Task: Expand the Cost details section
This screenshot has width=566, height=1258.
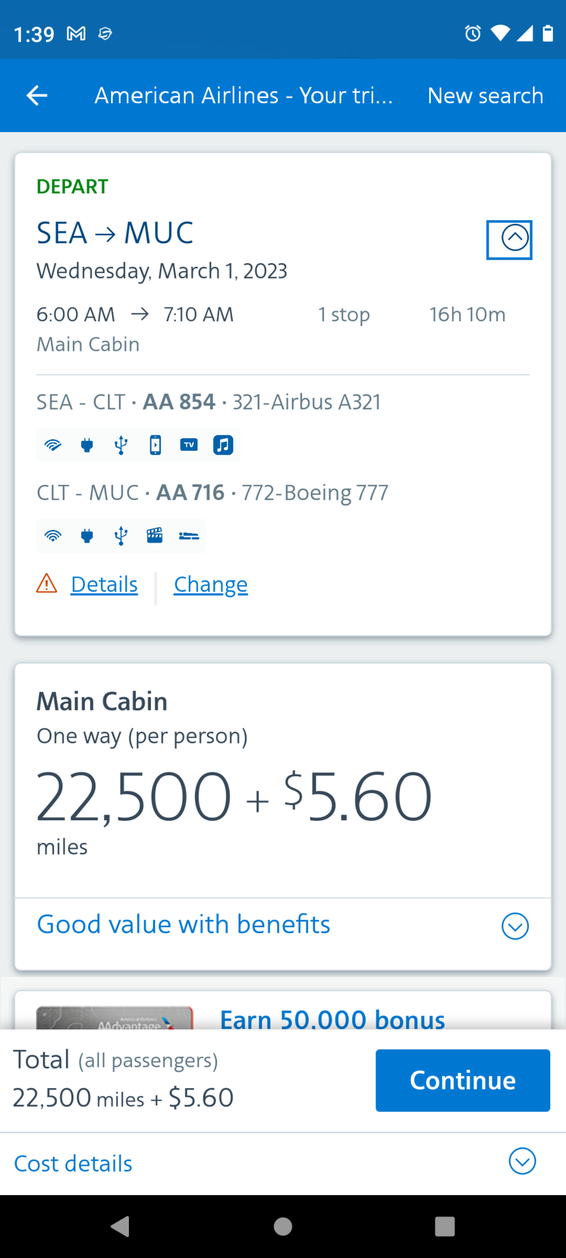Action: (x=522, y=1162)
